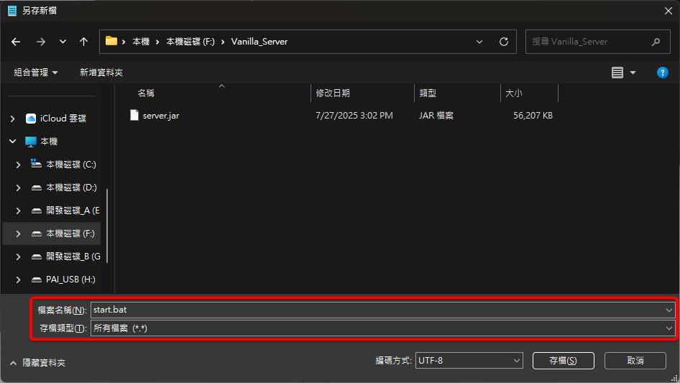Image resolution: width=680 pixels, height=383 pixels.
Task: Click the Back navigation arrow
Action: [x=16, y=42]
